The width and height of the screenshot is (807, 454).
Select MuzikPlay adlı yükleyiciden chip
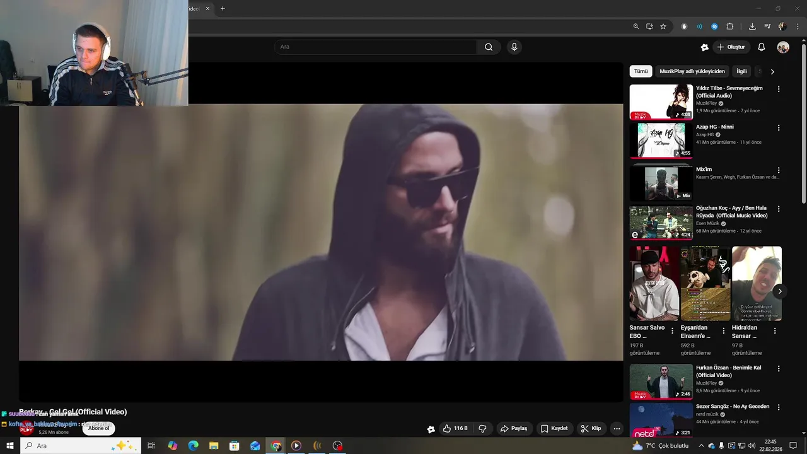(x=692, y=71)
